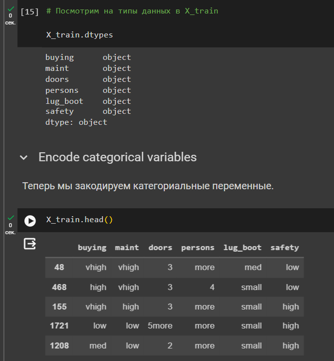Run the X_train.head() cell
This screenshot has width=334, height=361.
pos(30,221)
